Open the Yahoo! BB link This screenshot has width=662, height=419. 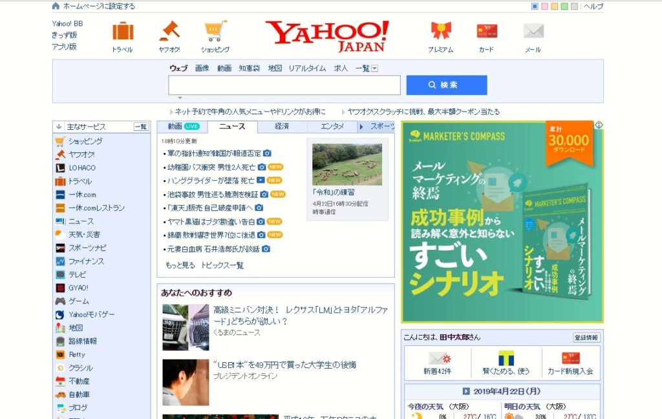click(67, 24)
